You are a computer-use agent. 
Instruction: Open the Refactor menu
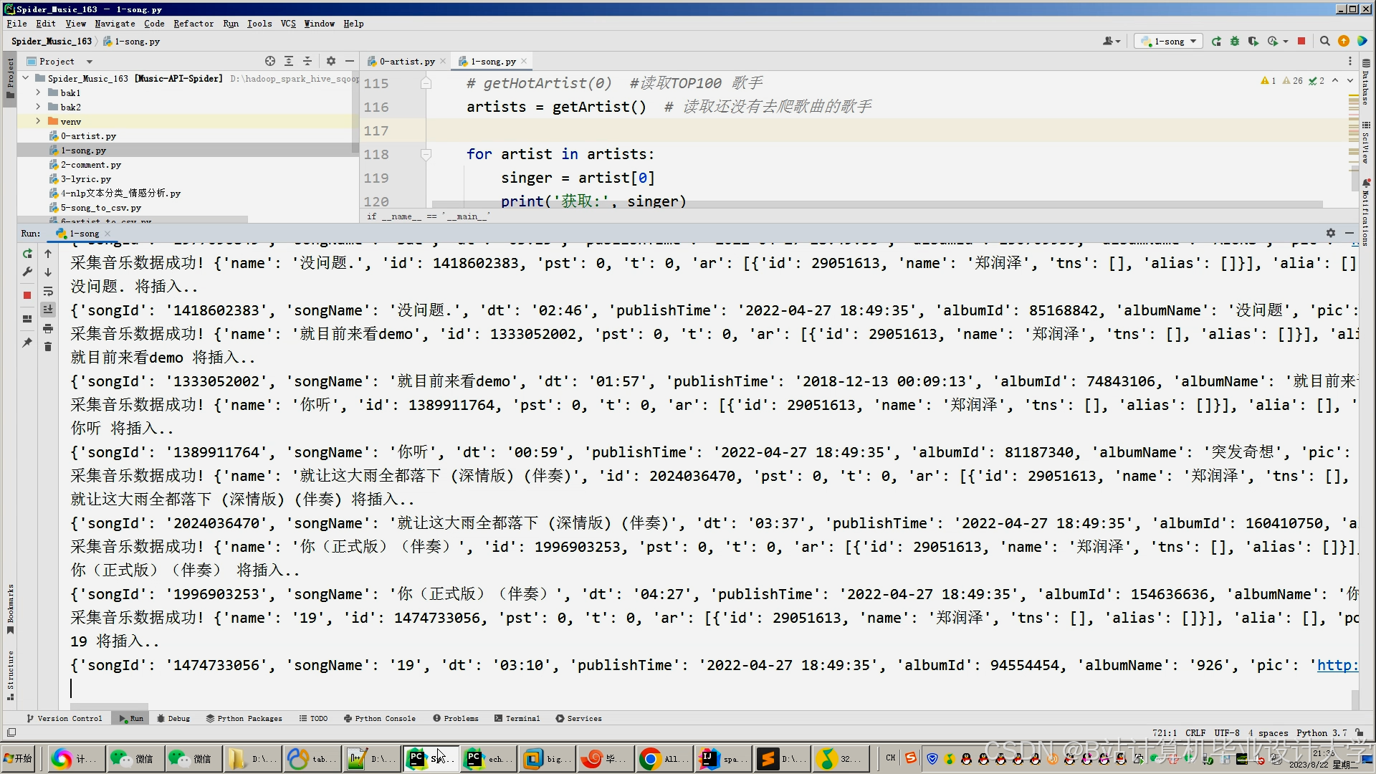(x=193, y=24)
